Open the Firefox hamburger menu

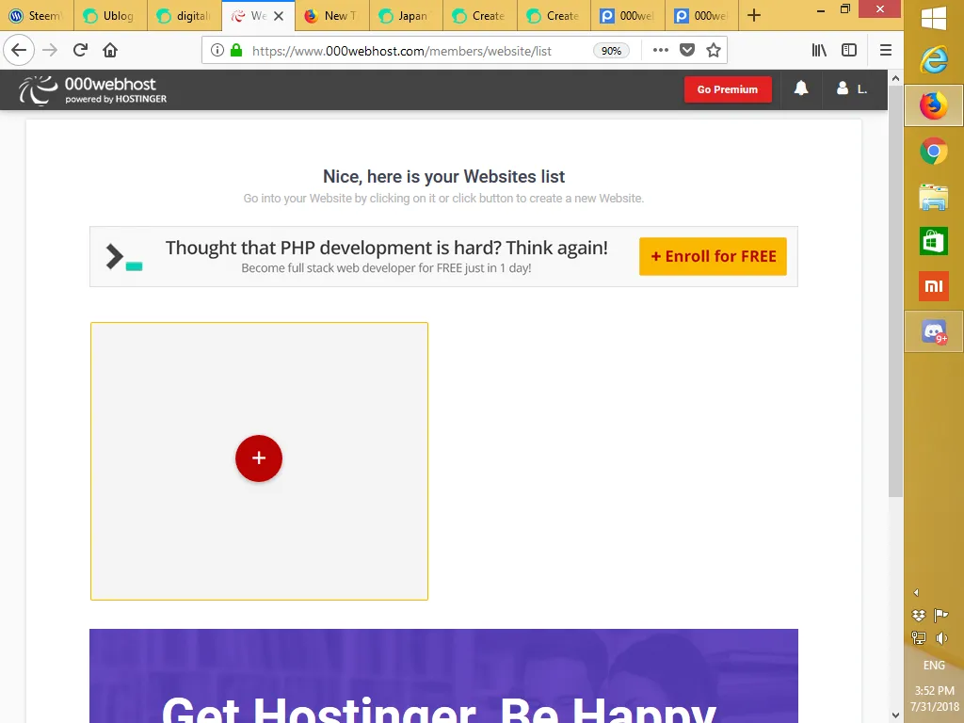(x=886, y=51)
